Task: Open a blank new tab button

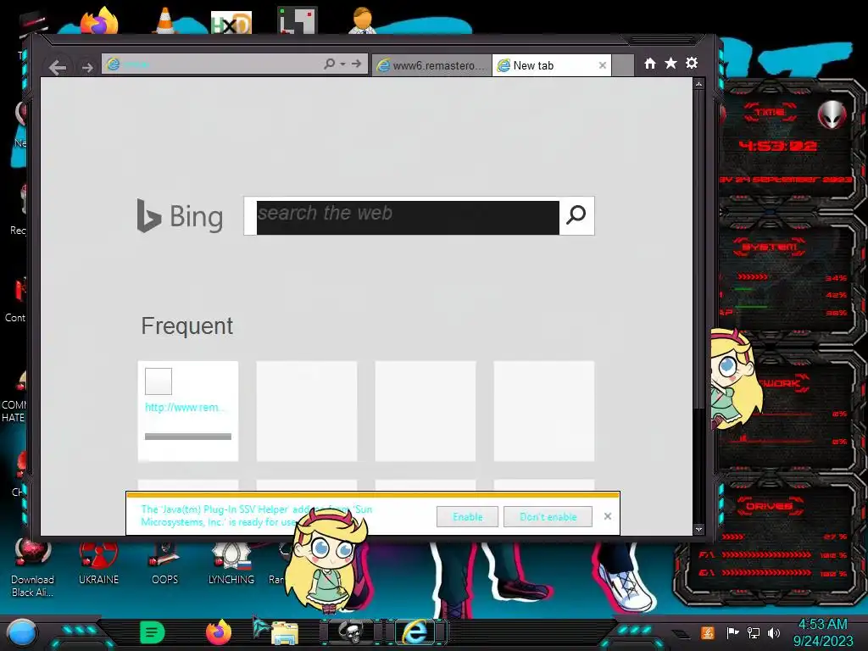Action: point(623,65)
